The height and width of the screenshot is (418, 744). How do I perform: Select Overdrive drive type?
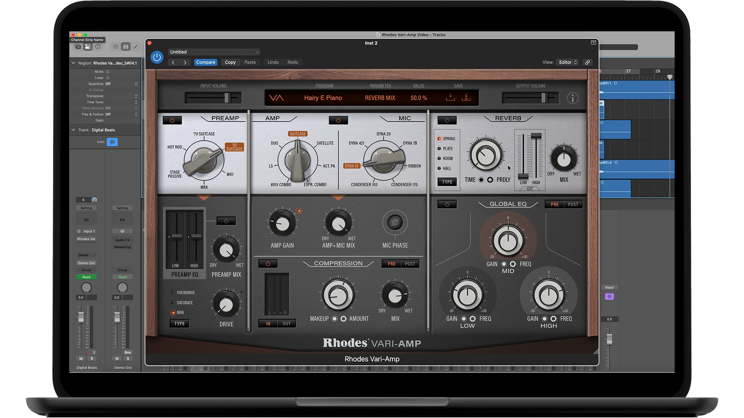tap(183, 293)
